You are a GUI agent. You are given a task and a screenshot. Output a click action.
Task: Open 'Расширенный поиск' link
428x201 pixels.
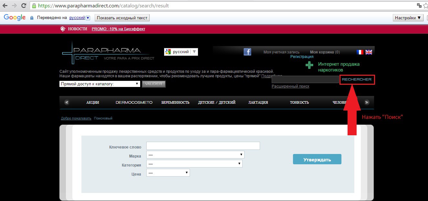click(290, 86)
